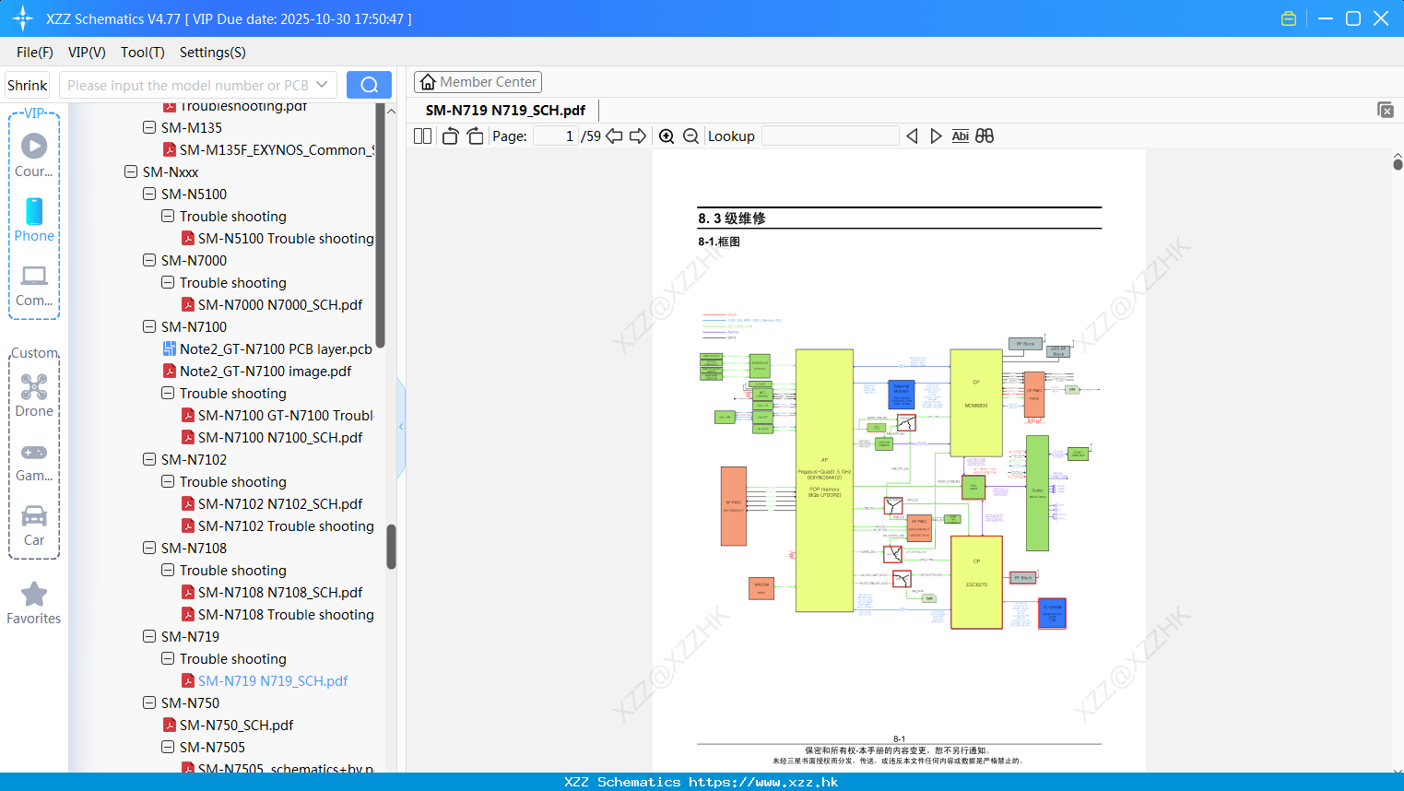Collapse the SM-N7100 node

[149, 326]
